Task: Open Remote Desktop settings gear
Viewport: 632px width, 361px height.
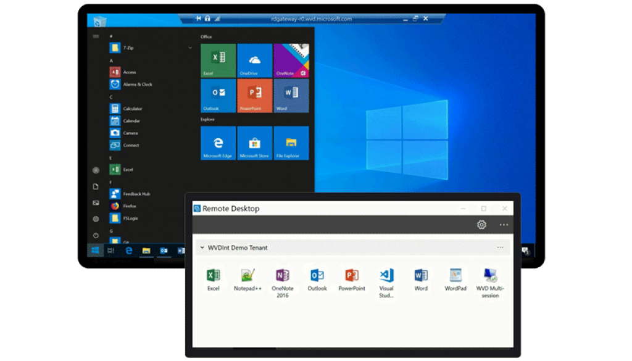Action: tap(481, 225)
